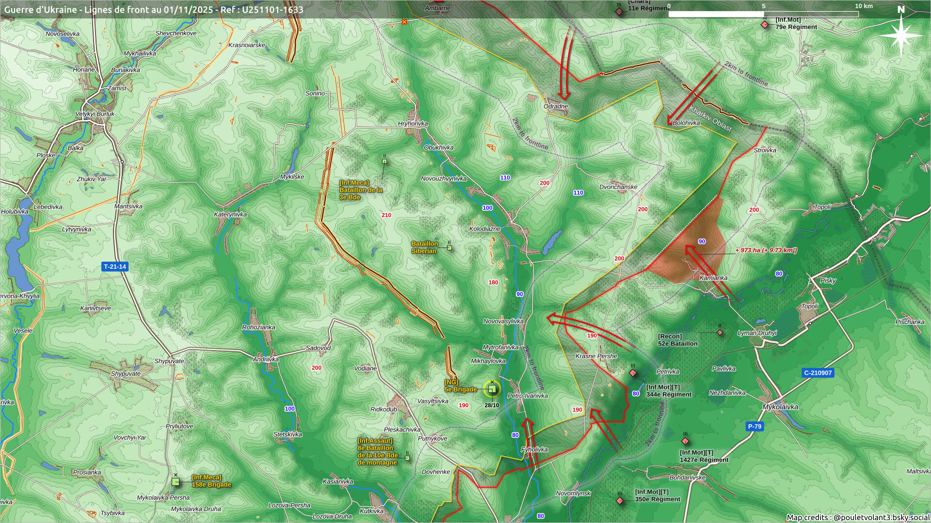Image resolution: width=931 pixels, height=523 pixels.
Task: Click the Bataillon Siberian green unit marker
Action: [449, 248]
